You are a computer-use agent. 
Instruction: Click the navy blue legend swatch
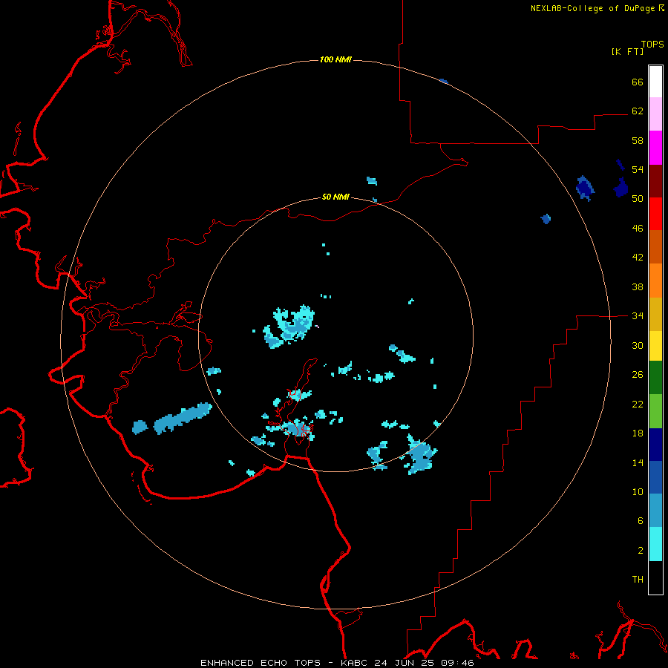[655, 445]
